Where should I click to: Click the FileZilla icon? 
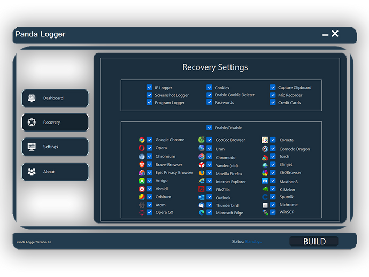pos(202,189)
